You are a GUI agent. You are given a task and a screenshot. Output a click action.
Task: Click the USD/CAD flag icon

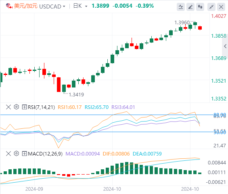(9, 6)
